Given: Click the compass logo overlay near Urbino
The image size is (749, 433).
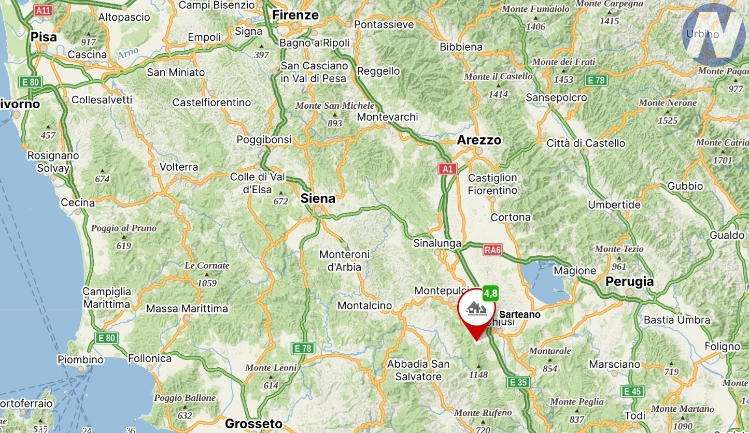Looking at the screenshot, I should (714, 35).
